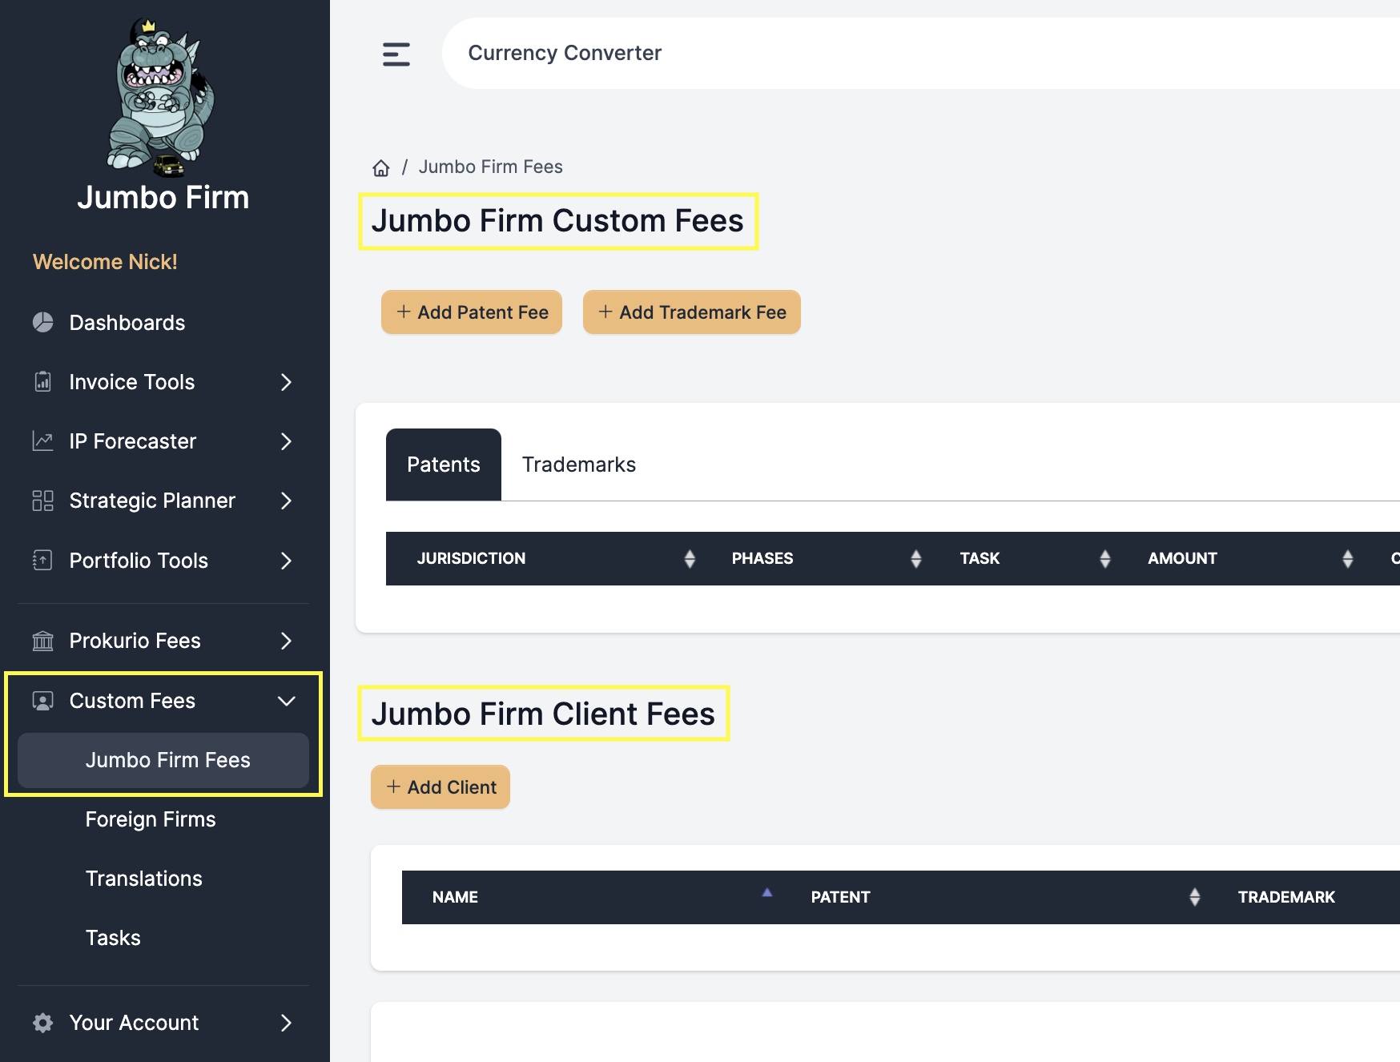Switch to the Trademarks tab
Screen dimensions: 1400x1062
(x=578, y=465)
